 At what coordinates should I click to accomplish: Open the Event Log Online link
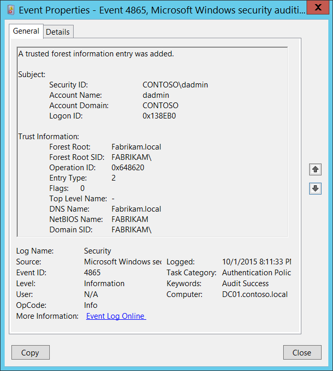(116, 316)
